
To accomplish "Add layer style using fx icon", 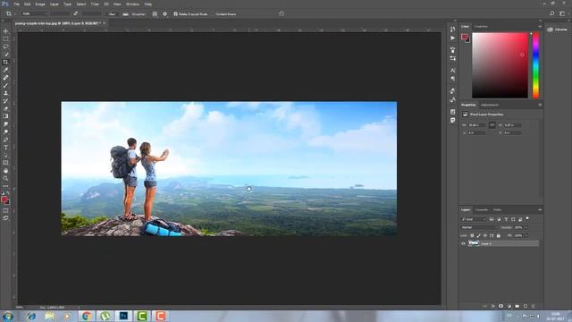I will tap(492, 306).
